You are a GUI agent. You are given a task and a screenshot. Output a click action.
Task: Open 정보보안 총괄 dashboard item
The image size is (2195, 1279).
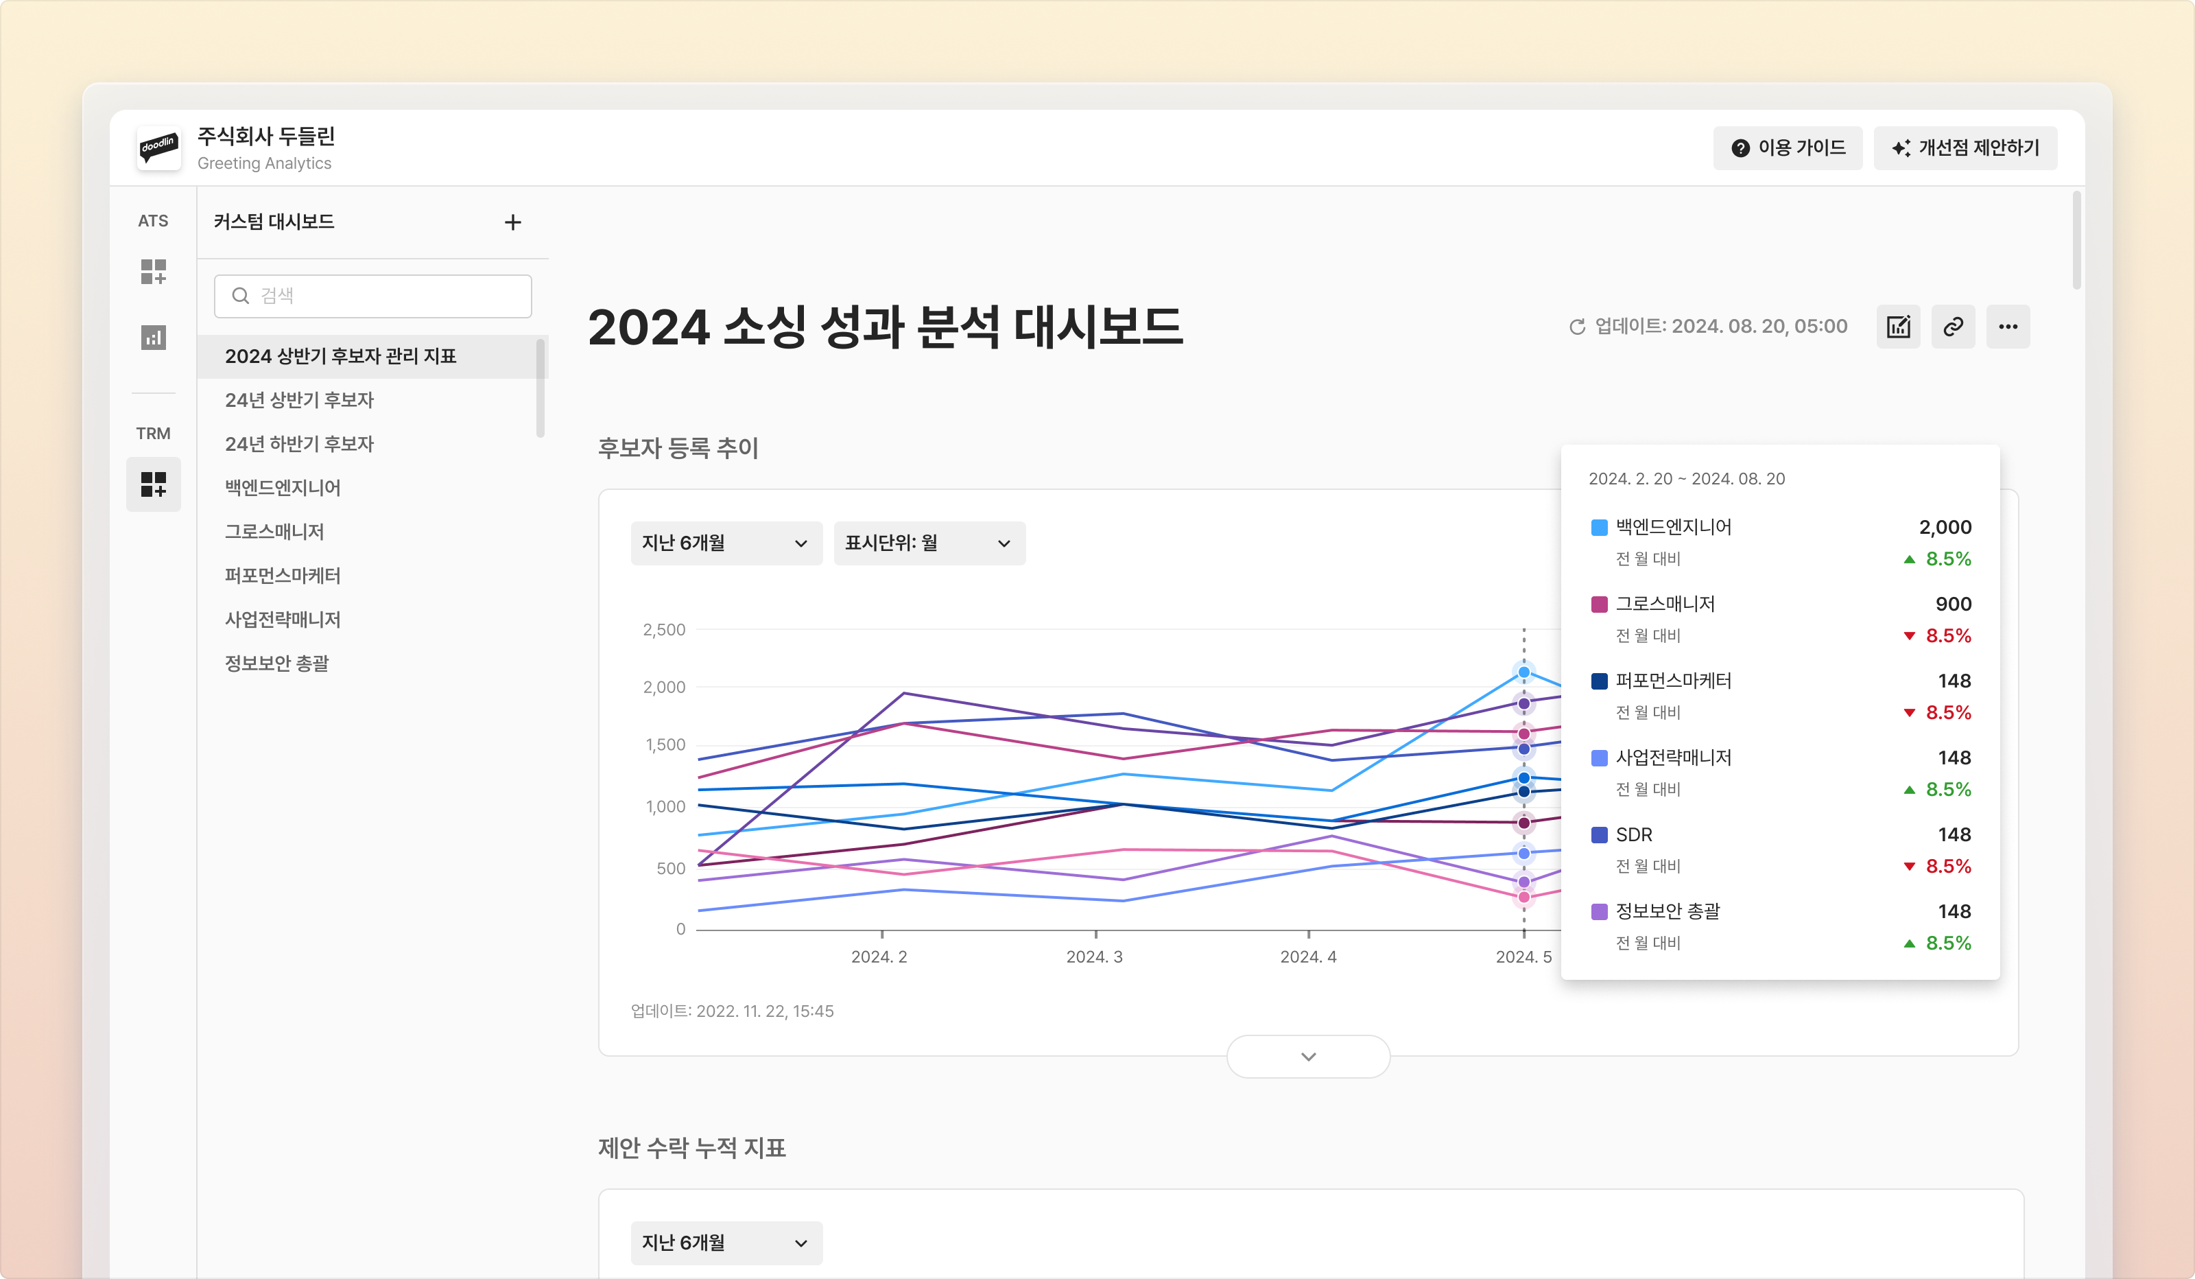point(276,663)
